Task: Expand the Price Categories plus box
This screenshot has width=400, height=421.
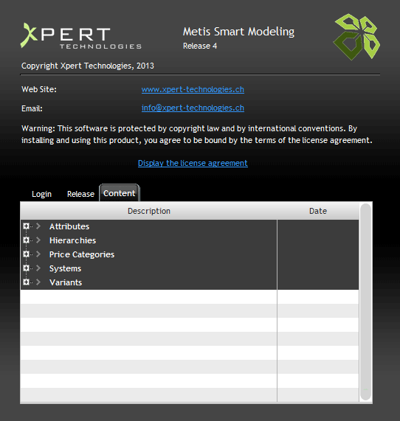Action: [26, 254]
